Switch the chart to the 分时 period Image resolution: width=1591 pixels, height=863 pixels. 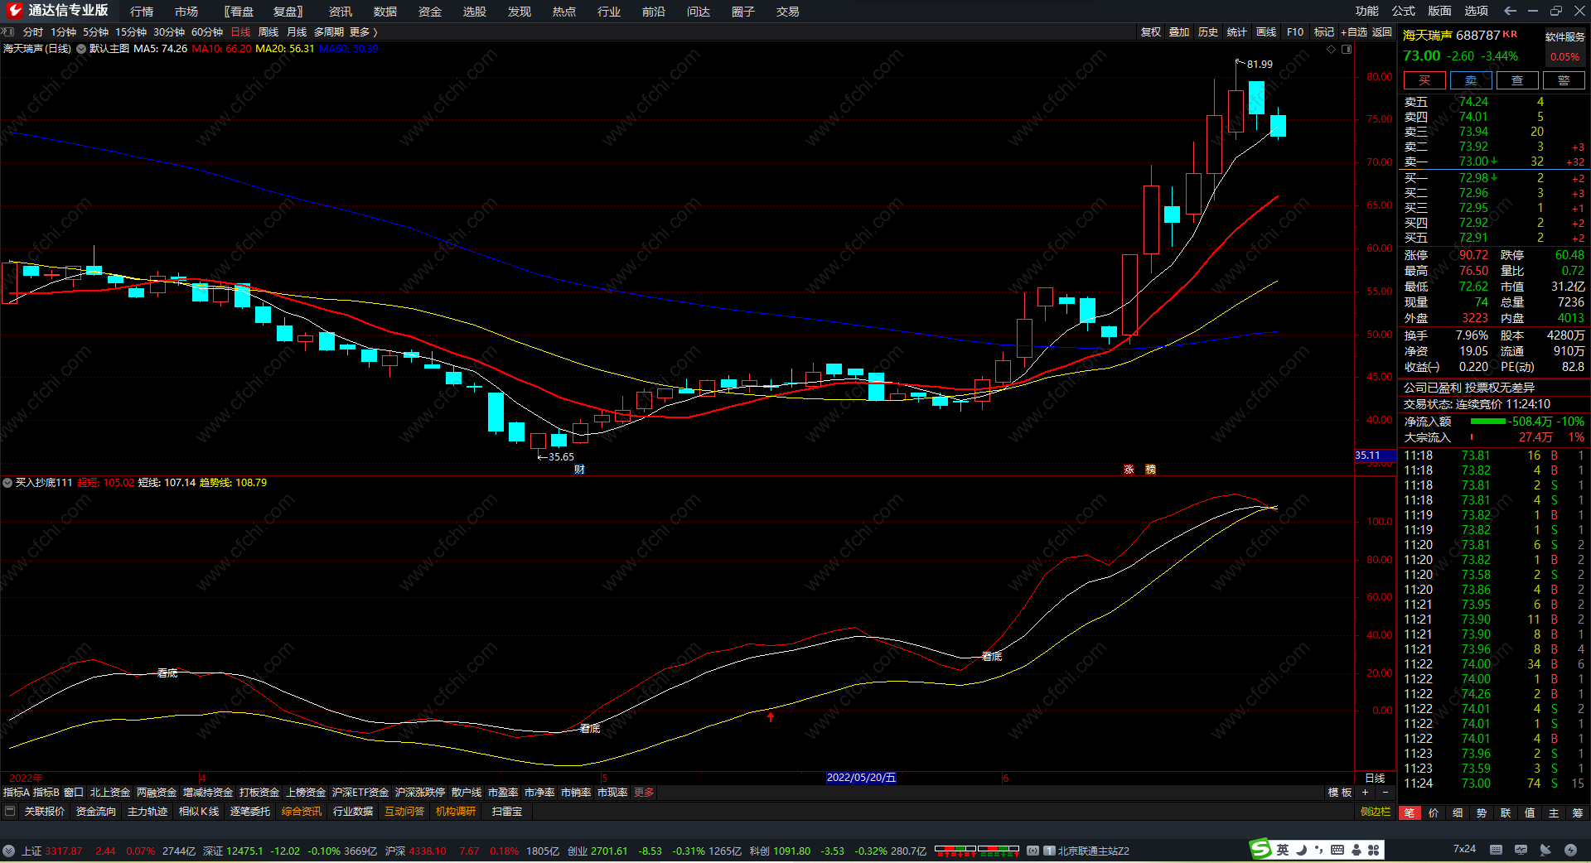[33, 32]
